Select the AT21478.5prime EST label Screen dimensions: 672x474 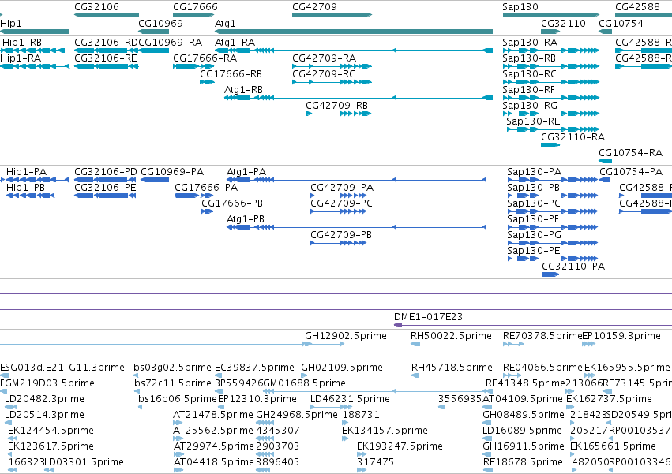pyautogui.click(x=213, y=415)
